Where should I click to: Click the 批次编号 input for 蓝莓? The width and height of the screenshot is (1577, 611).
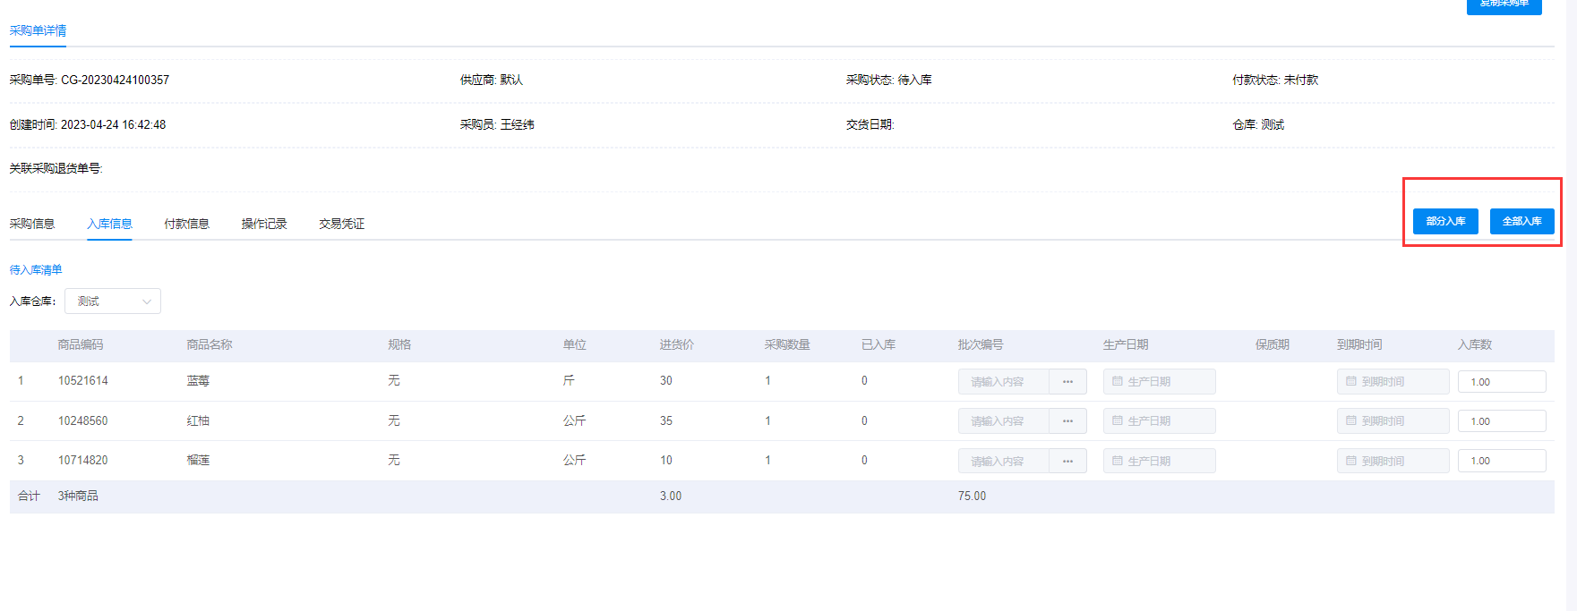coord(1003,382)
